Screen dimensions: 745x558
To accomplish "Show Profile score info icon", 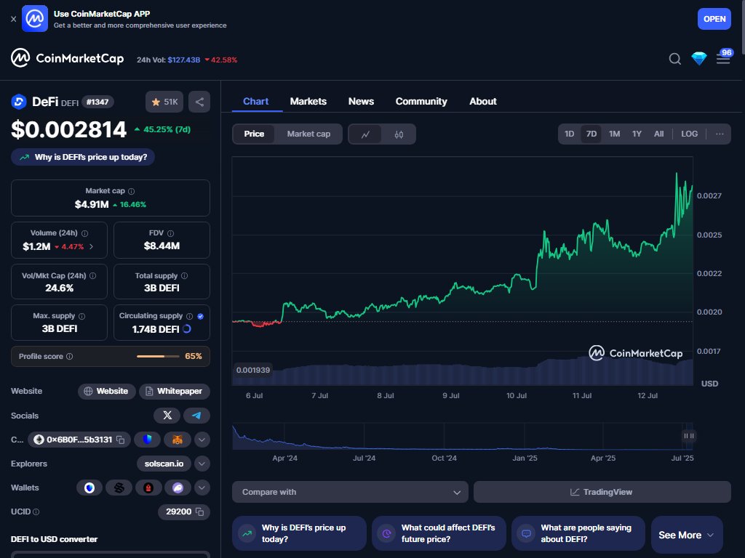I will pyautogui.click(x=69, y=356).
